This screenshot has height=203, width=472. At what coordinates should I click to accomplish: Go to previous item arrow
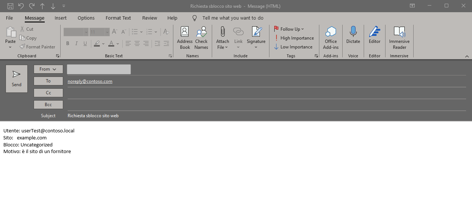click(x=43, y=6)
